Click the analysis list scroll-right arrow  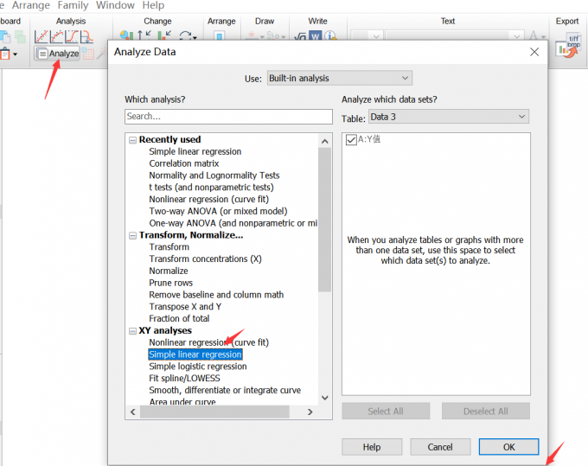click(x=310, y=412)
